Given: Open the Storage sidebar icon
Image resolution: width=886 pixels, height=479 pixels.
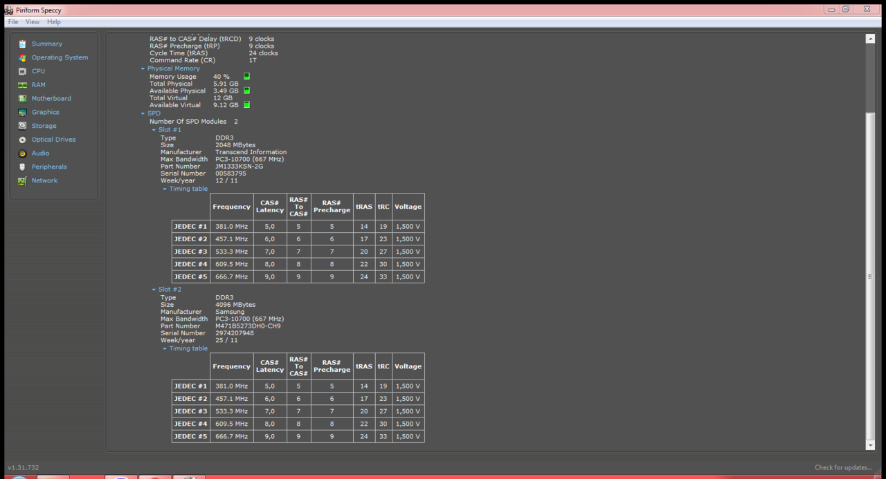Looking at the screenshot, I should [22, 126].
